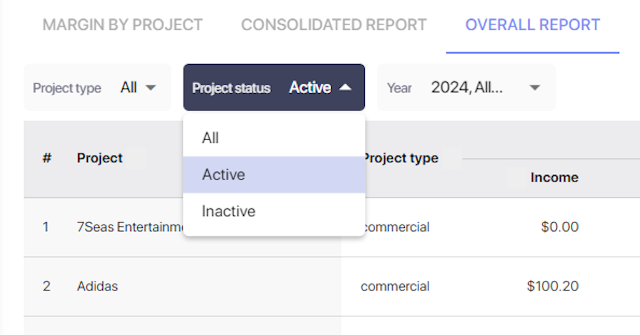
Task: Sort by the # column header
Action: tap(47, 158)
